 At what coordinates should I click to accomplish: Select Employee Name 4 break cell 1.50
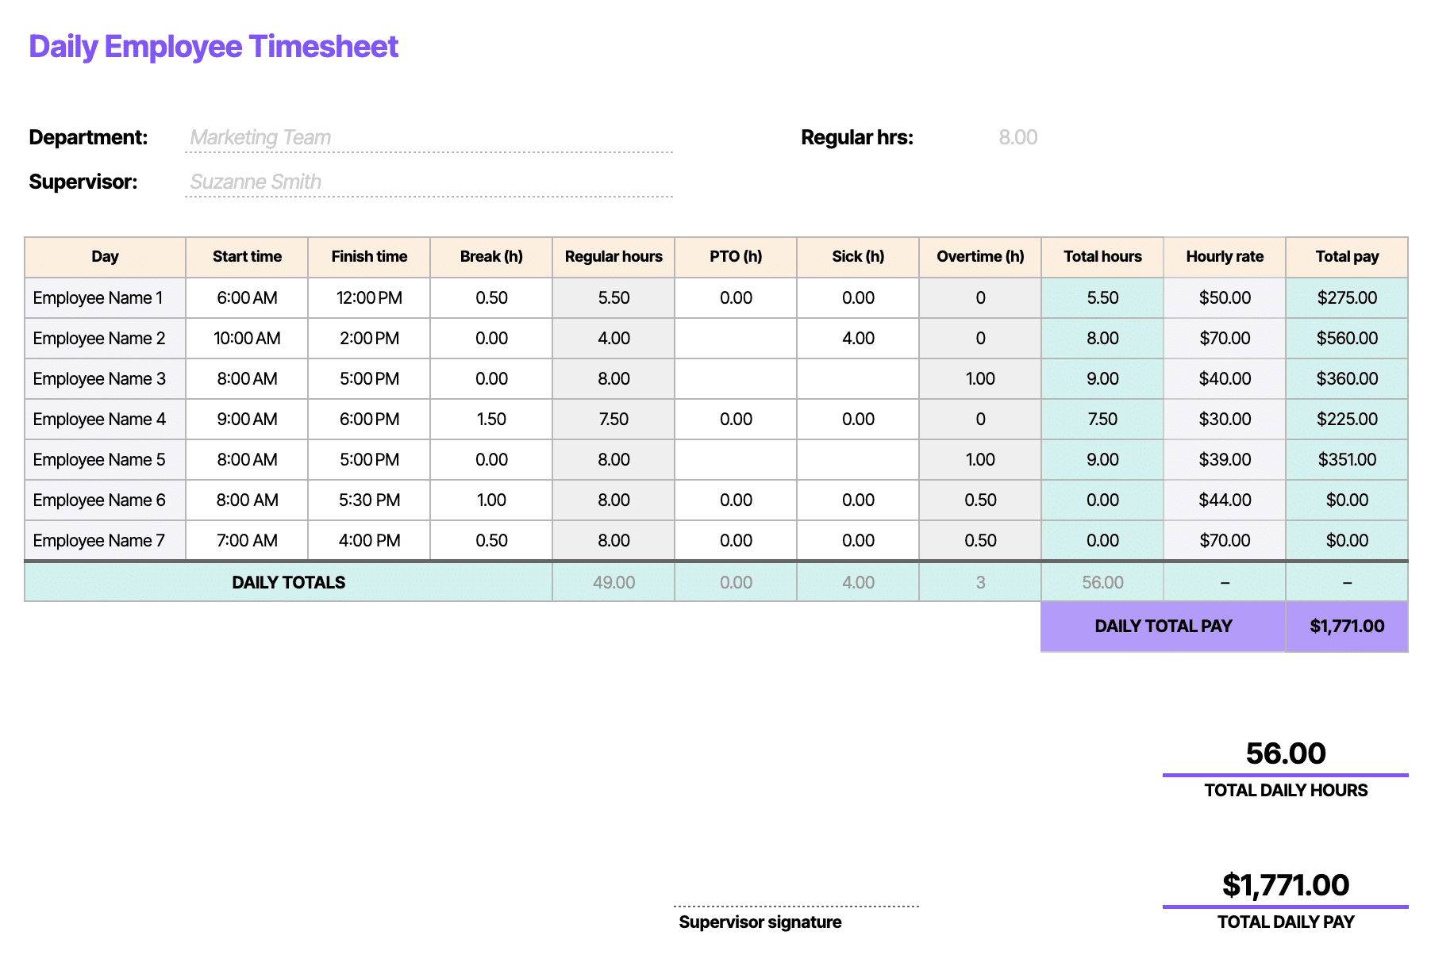[491, 420]
